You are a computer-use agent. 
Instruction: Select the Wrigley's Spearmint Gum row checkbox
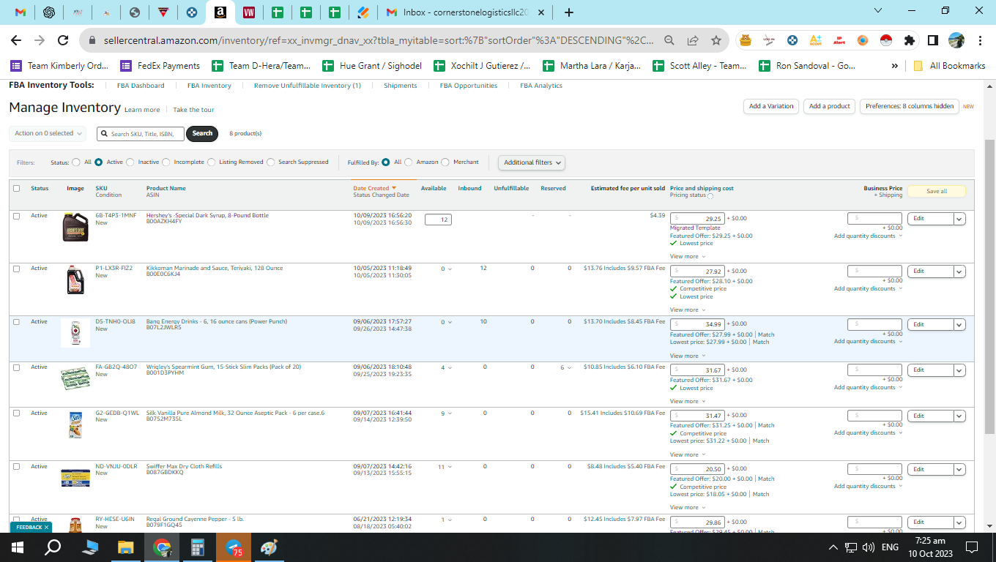click(16, 367)
